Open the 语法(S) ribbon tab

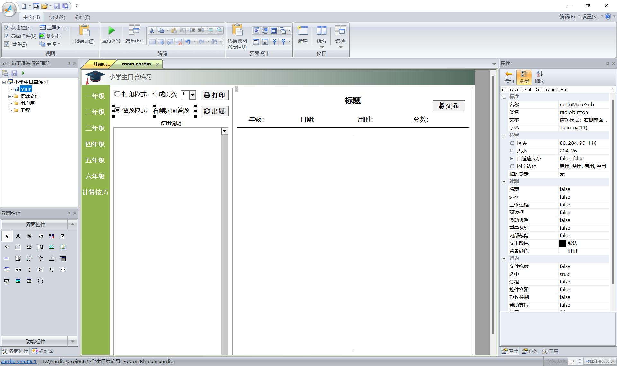coord(57,17)
